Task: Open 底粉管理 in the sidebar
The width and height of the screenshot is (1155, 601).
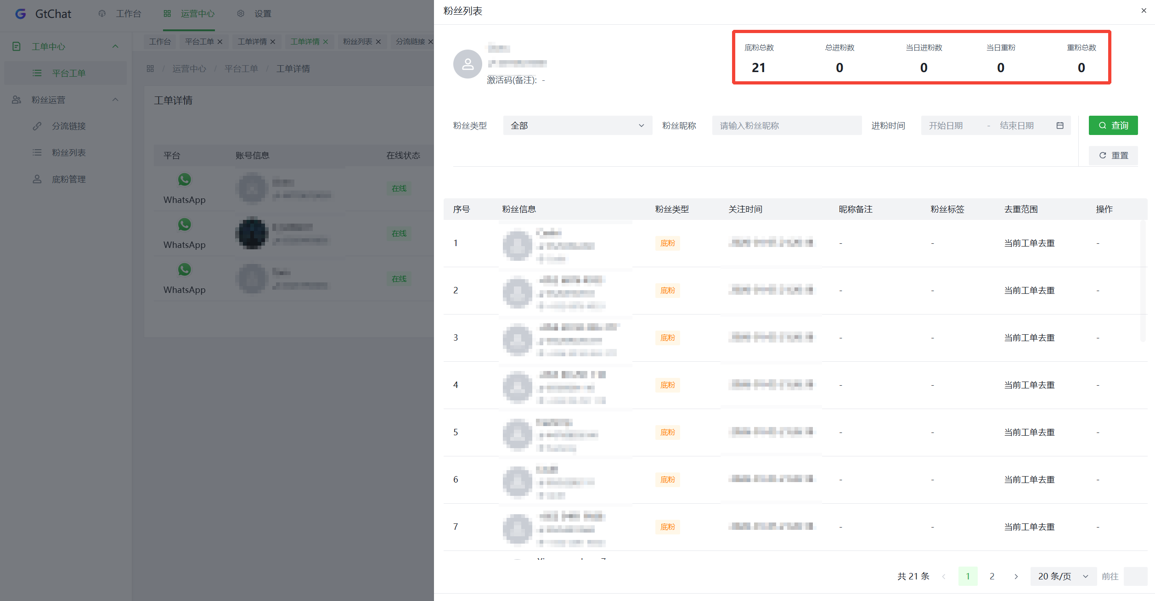Action: coord(68,179)
